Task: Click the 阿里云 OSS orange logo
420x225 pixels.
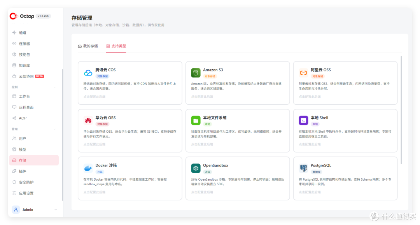Action: [303, 73]
